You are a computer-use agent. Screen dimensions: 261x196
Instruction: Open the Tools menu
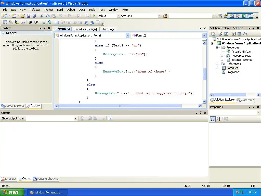[92, 10]
